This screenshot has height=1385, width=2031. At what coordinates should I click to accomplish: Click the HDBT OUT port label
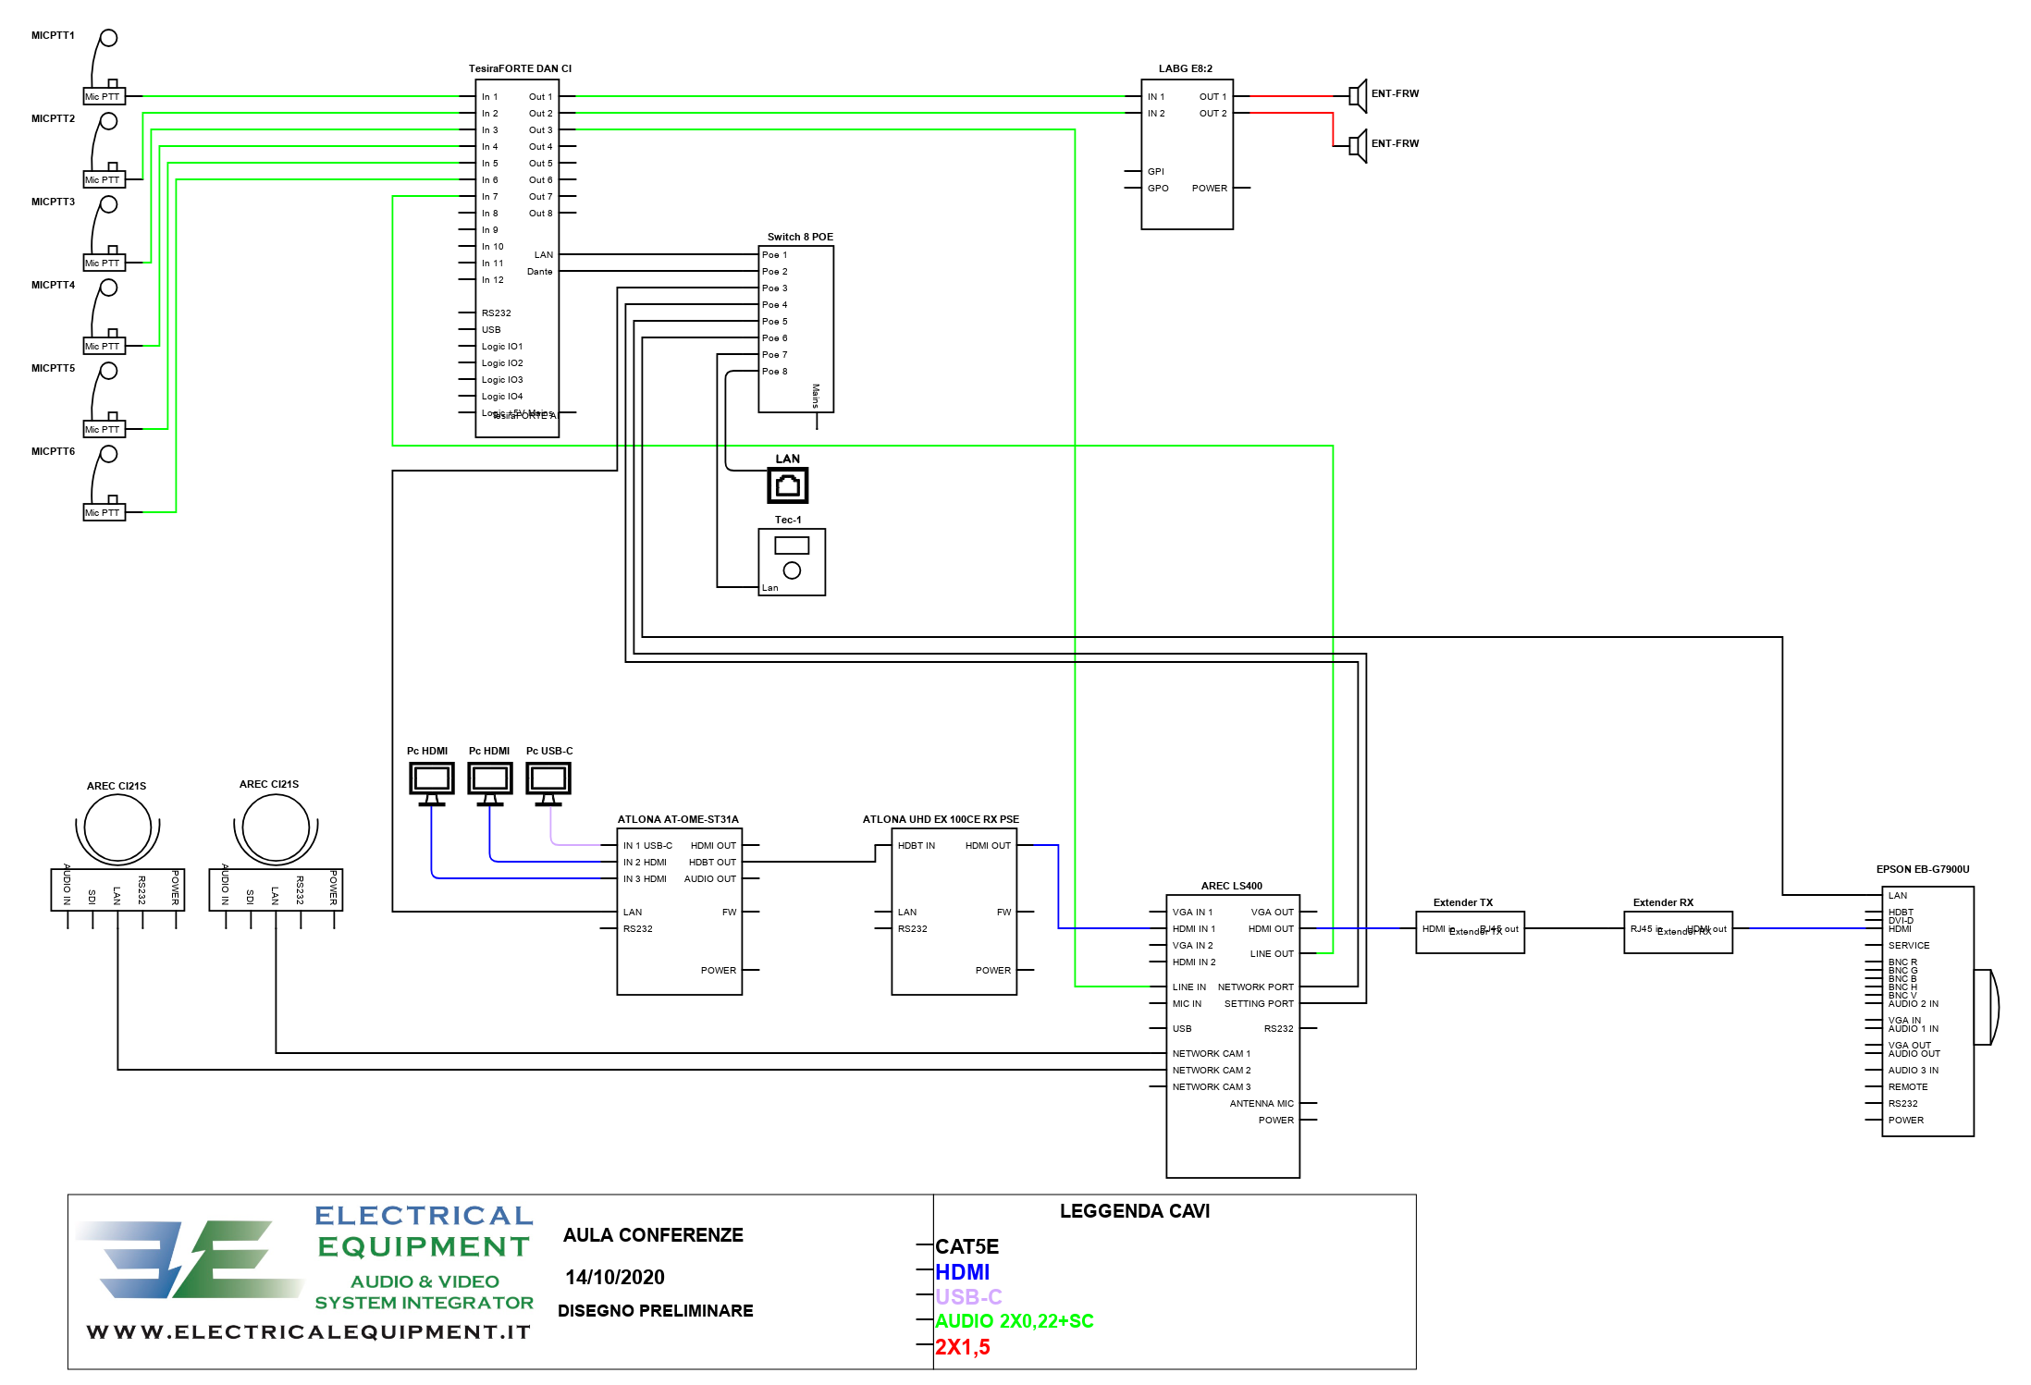coord(712,863)
